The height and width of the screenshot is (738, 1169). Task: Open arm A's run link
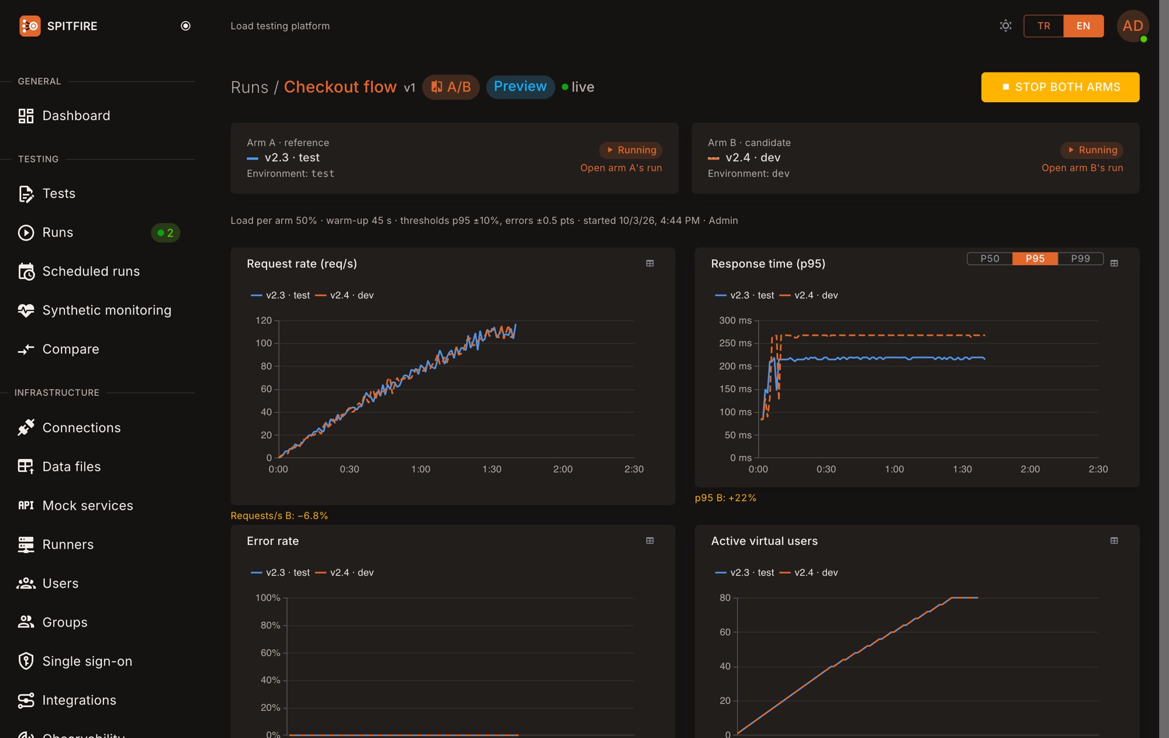(621, 168)
